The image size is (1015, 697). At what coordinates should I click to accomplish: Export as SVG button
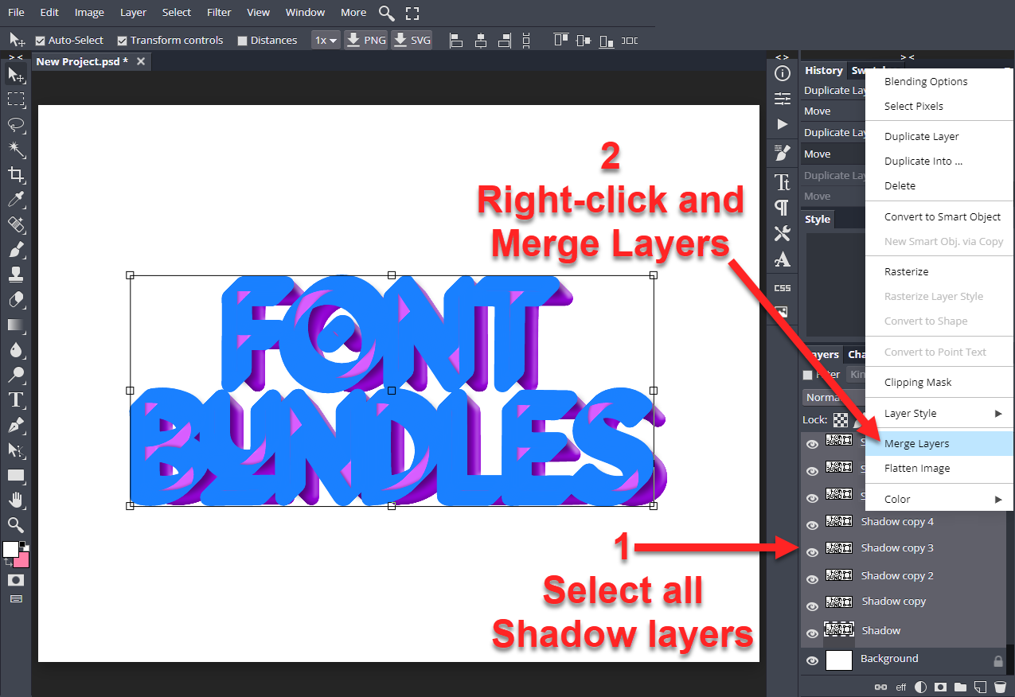412,40
